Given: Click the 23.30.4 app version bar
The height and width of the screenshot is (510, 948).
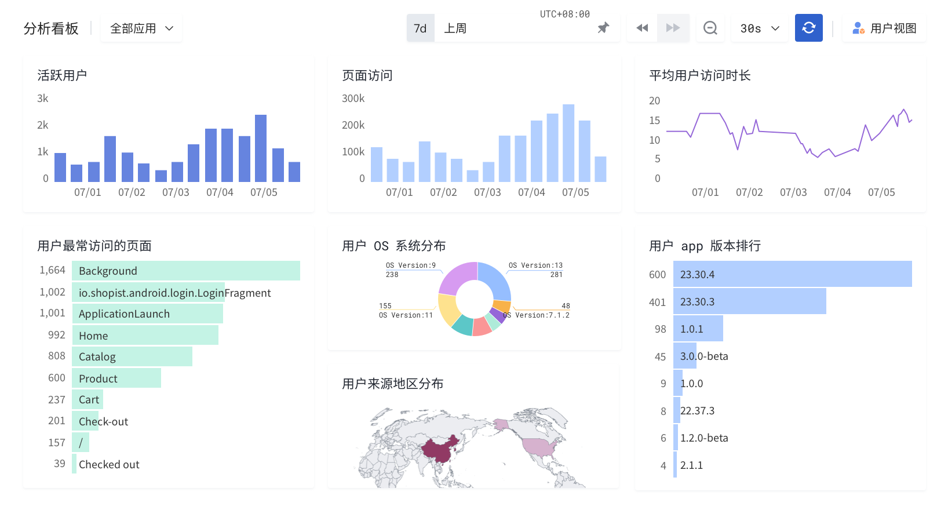Looking at the screenshot, I should (x=792, y=274).
